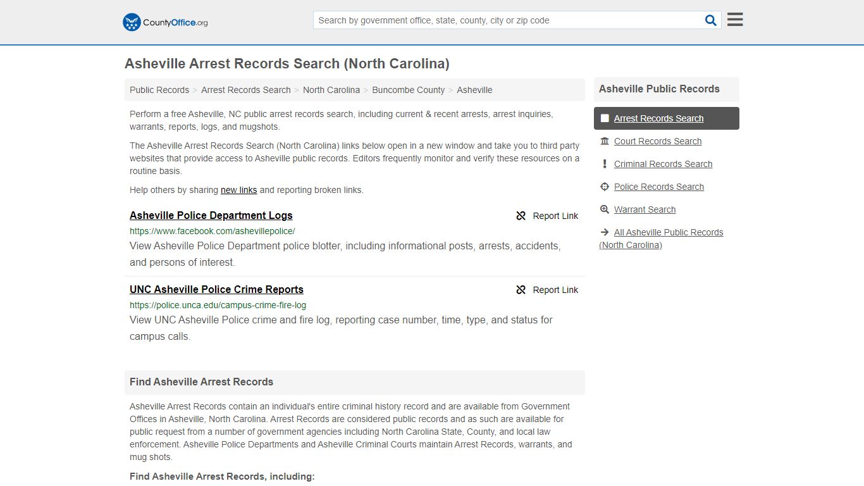Navigate to North Carolina breadcrumb
The width and height of the screenshot is (864, 486).
click(331, 90)
